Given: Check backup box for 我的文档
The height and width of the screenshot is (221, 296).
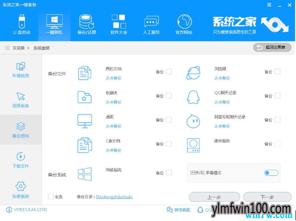Looking at the screenshot, I should tap(169, 72).
